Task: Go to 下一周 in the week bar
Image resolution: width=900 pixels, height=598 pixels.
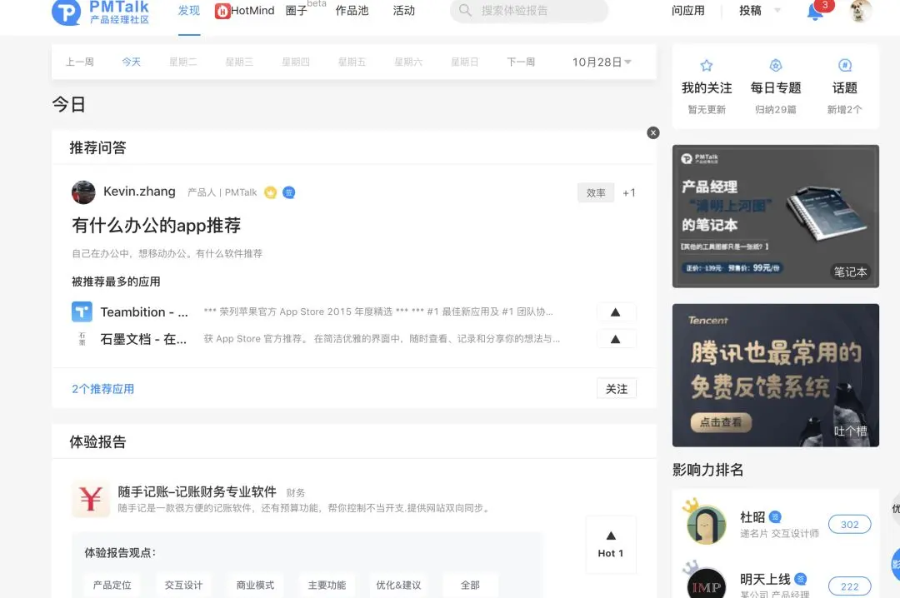Action: tap(521, 62)
